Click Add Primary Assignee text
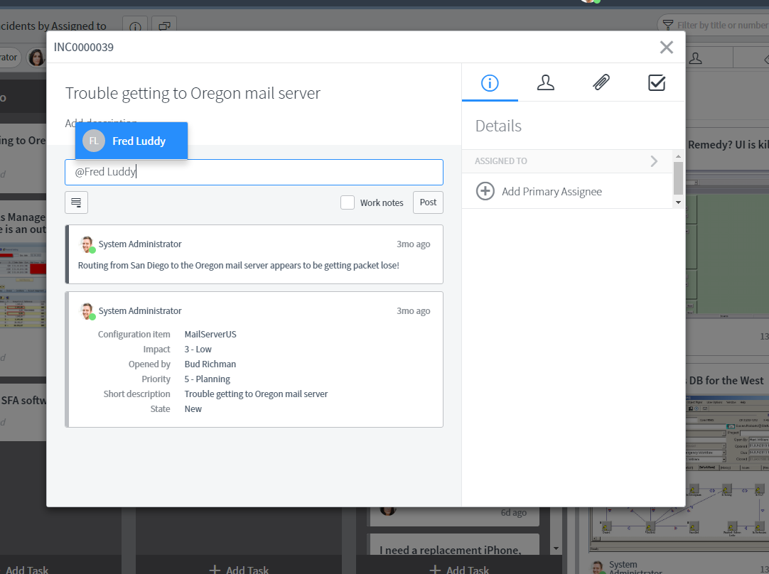Screen dimensions: 769x574 (552, 192)
